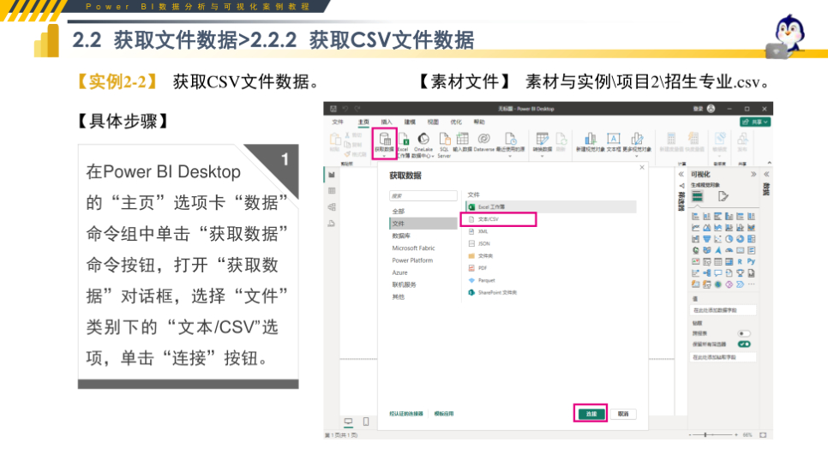Switch to the 插入 ribbon tab
Screen dimensions: 828x466
(387, 122)
